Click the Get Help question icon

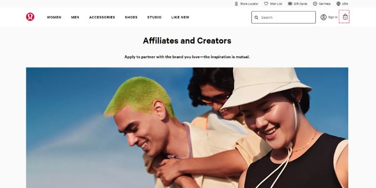pos(315,4)
